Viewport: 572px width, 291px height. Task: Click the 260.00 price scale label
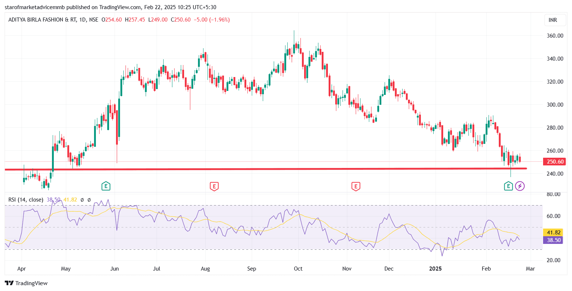(x=555, y=151)
